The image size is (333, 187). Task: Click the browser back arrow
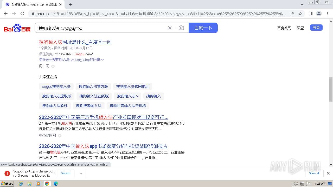click(x=6, y=14)
